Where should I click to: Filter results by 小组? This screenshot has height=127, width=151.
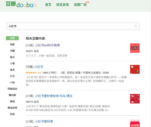coord(12,63)
